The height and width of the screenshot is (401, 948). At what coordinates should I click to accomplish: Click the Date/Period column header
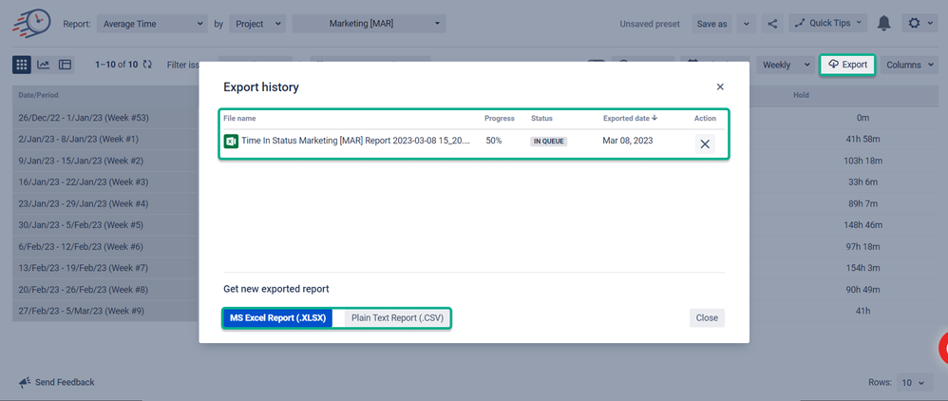click(39, 96)
